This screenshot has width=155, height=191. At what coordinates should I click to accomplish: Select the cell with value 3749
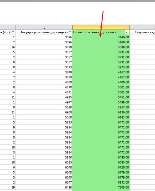point(44,72)
